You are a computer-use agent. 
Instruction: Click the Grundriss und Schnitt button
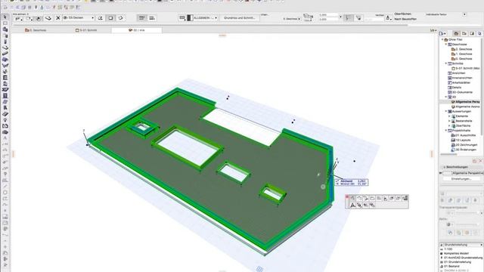click(x=239, y=18)
